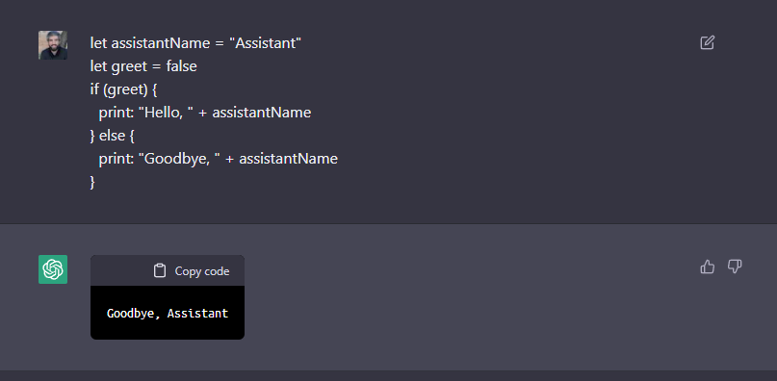The height and width of the screenshot is (381, 777).
Task: Click the word "Assistant" in the code output
Action: pos(197,313)
